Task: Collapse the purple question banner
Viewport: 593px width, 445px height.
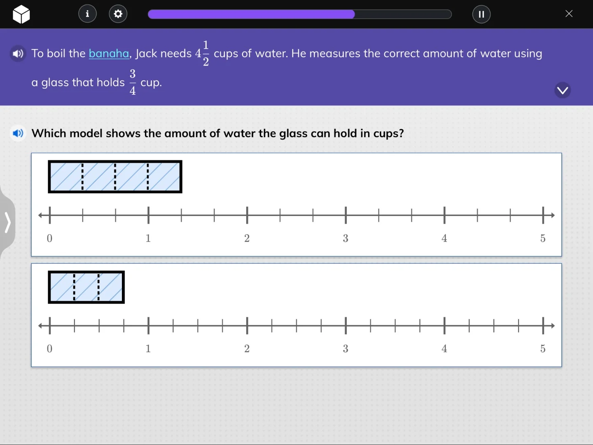Action: tap(563, 90)
